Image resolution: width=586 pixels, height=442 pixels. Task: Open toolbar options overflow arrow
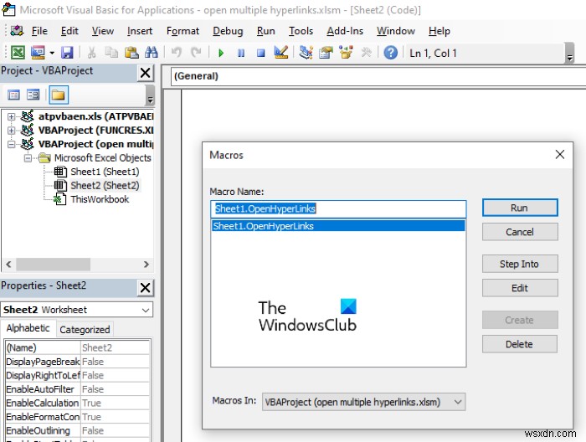coord(569,53)
